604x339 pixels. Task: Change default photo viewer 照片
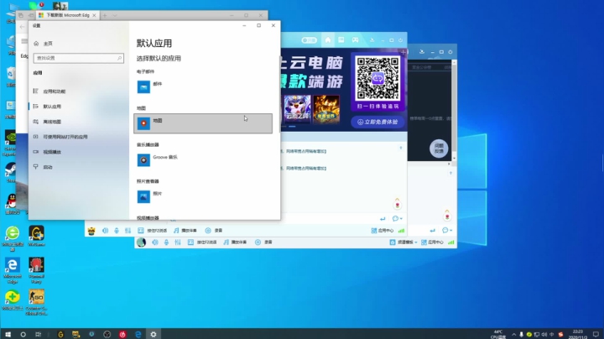(203, 196)
